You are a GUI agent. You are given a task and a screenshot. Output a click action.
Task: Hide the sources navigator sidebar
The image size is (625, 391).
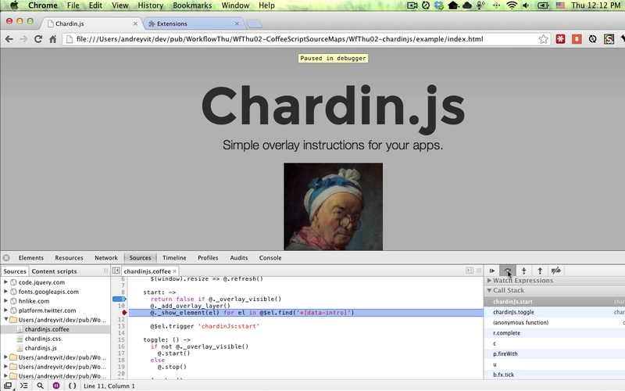(116, 271)
